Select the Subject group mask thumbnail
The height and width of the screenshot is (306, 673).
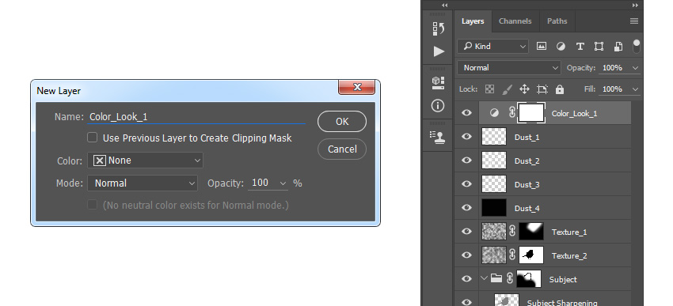529,278
